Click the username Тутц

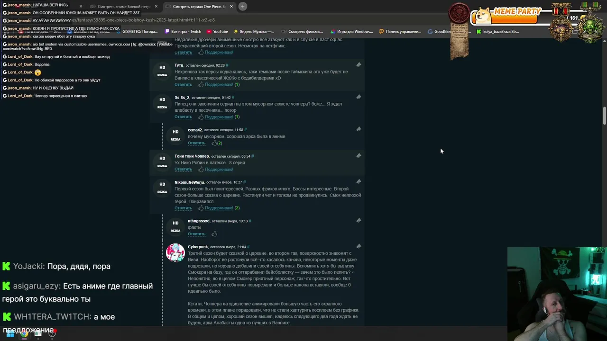coord(179,65)
